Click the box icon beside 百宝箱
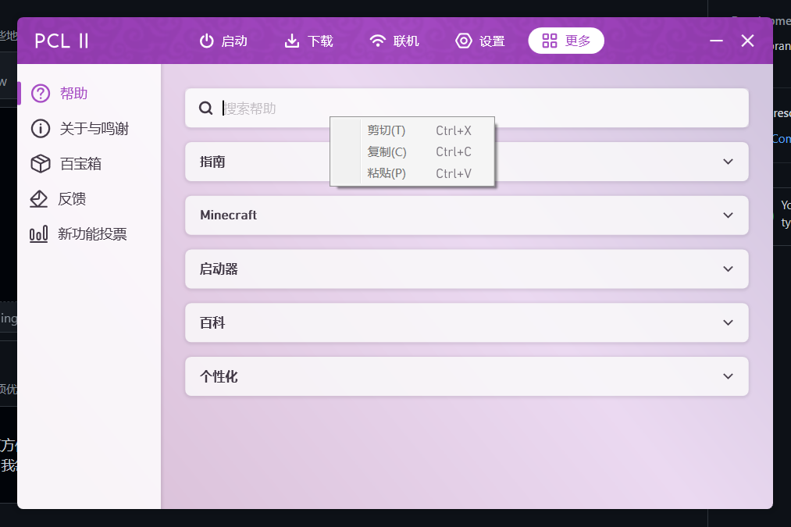Viewport: 791px width, 527px height. click(x=40, y=163)
